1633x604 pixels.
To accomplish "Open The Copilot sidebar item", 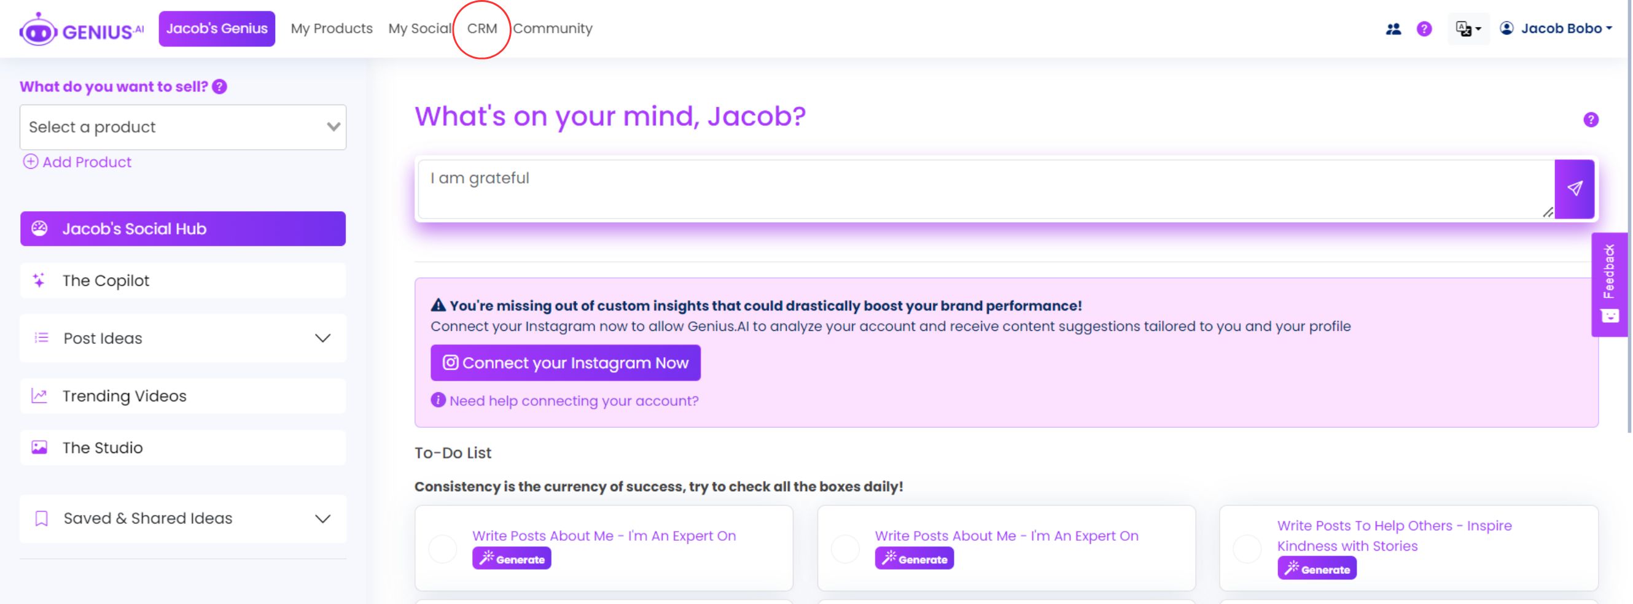I will (183, 281).
